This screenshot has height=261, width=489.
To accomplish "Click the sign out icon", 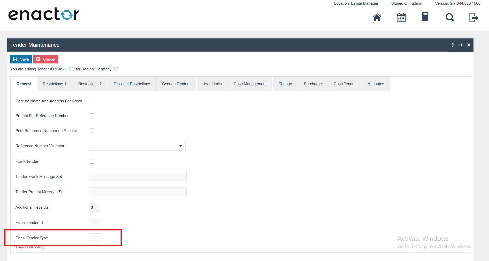I will click(473, 17).
